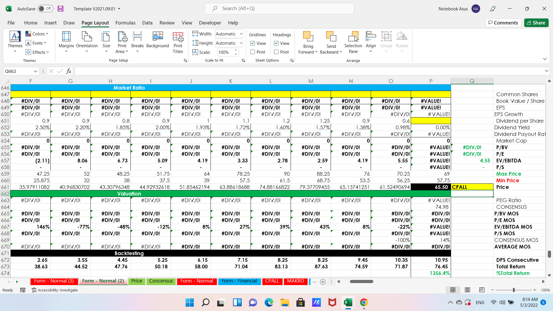Open the Comments pane
553x311 pixels.
503,23
